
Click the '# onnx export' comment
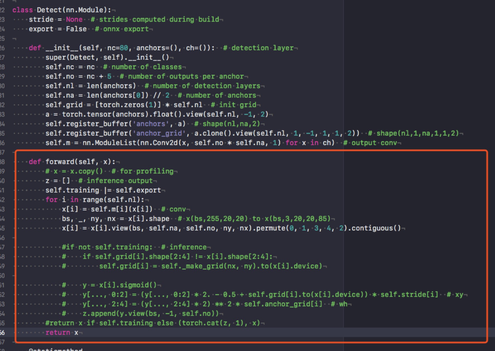click(122, 29)
